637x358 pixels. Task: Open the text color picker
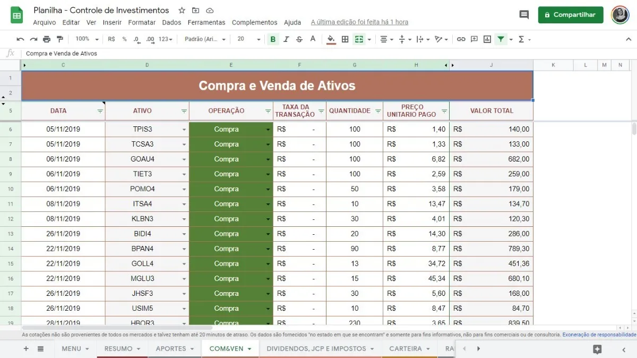313,39
